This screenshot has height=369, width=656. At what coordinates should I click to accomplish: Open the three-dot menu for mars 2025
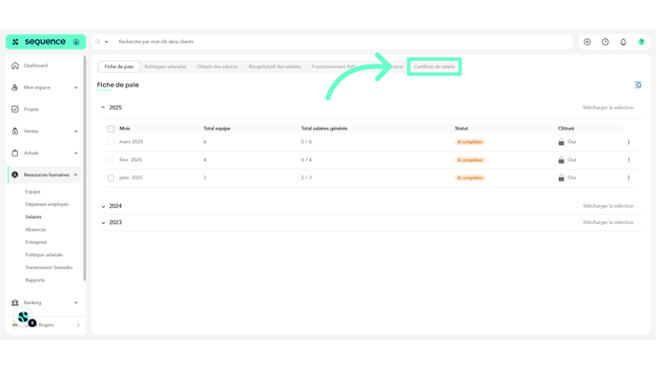coord(628,142)
